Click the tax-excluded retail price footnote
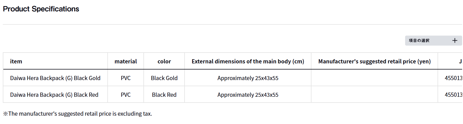The image size is (463, 124). click(77, 114)
